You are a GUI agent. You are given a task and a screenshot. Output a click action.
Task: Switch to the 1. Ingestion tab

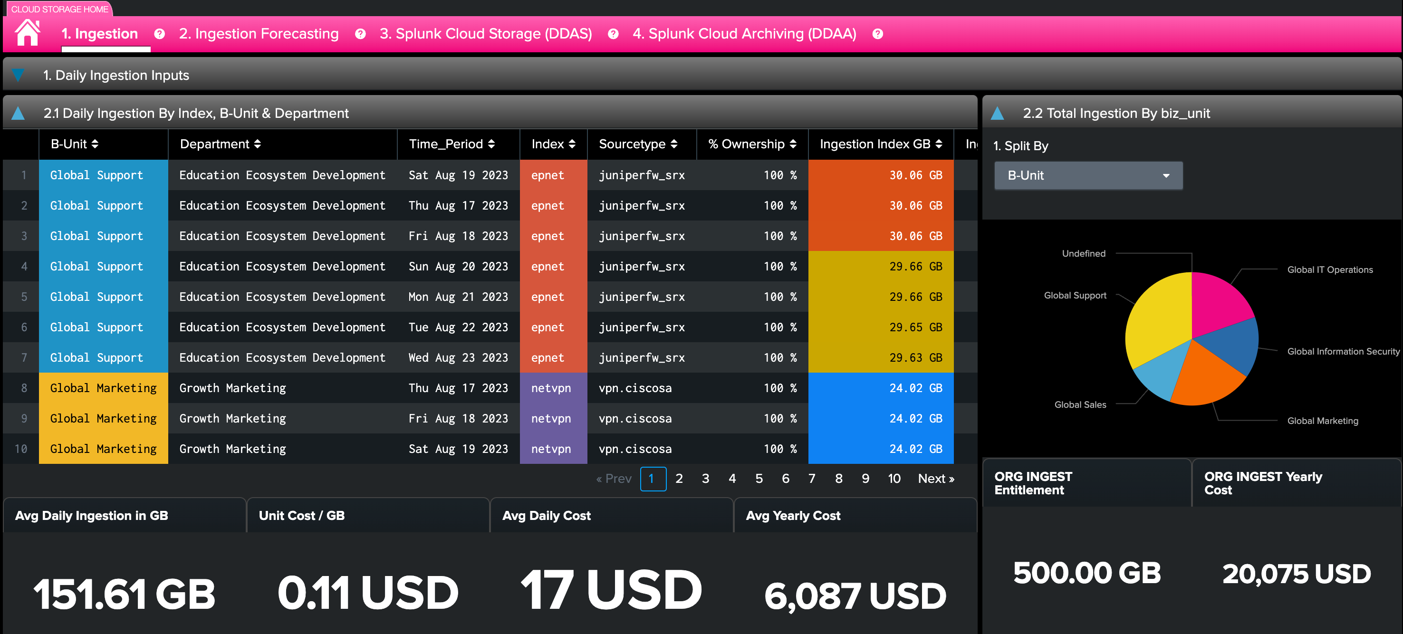(x=100, y=34)
